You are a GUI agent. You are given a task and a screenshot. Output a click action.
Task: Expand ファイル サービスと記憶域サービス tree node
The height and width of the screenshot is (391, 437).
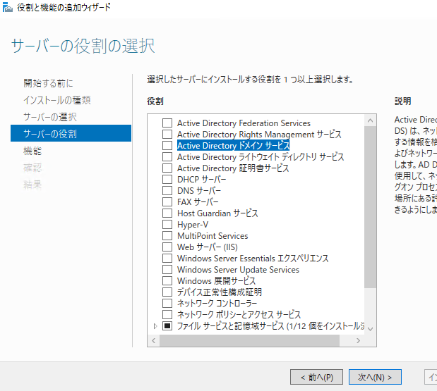pyautogui.click(x=155, y=326)
